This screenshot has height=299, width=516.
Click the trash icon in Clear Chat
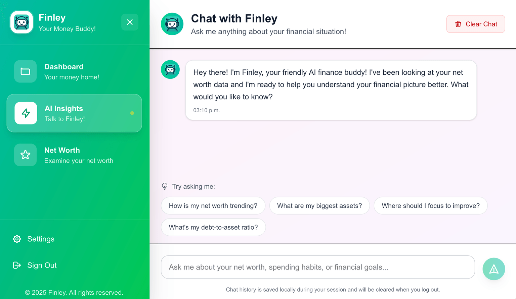coord(458,24)
